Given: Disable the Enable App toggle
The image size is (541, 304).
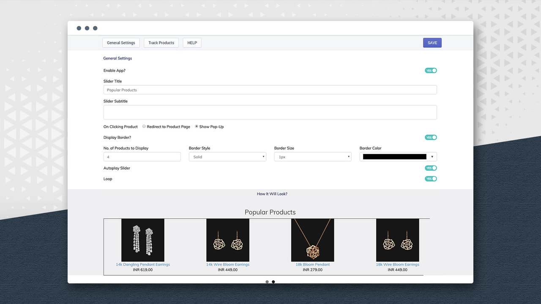Looking at the screenshot, I should point(431,70).
